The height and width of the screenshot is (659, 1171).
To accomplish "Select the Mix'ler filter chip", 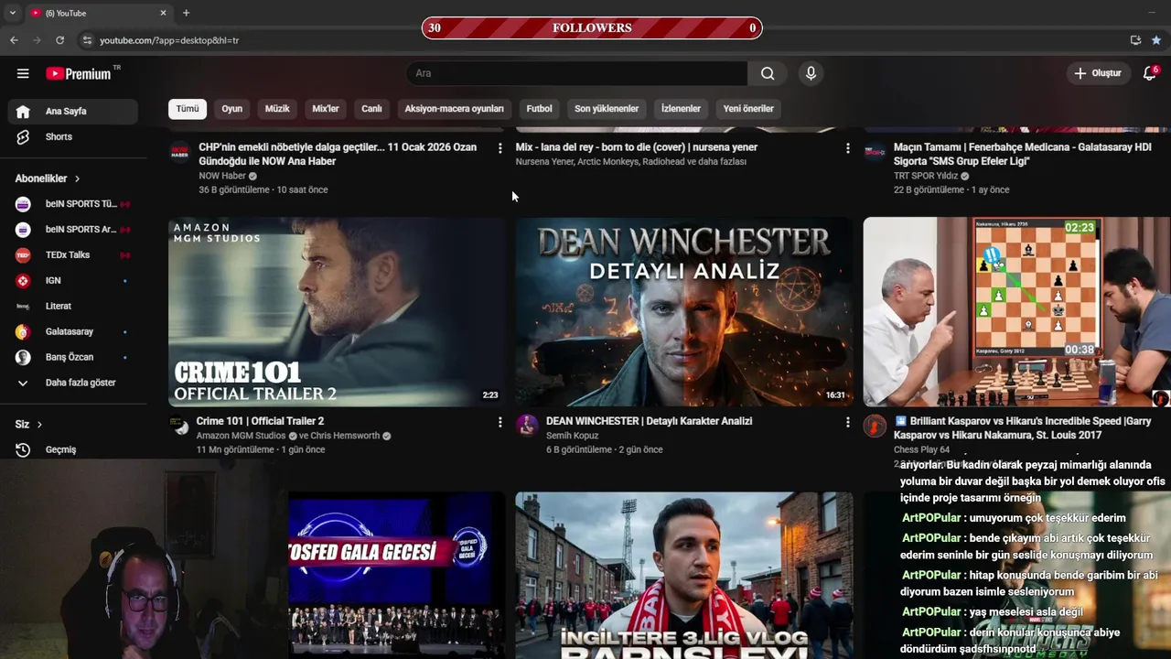I will pyautogui.click(x=326, y=109).
